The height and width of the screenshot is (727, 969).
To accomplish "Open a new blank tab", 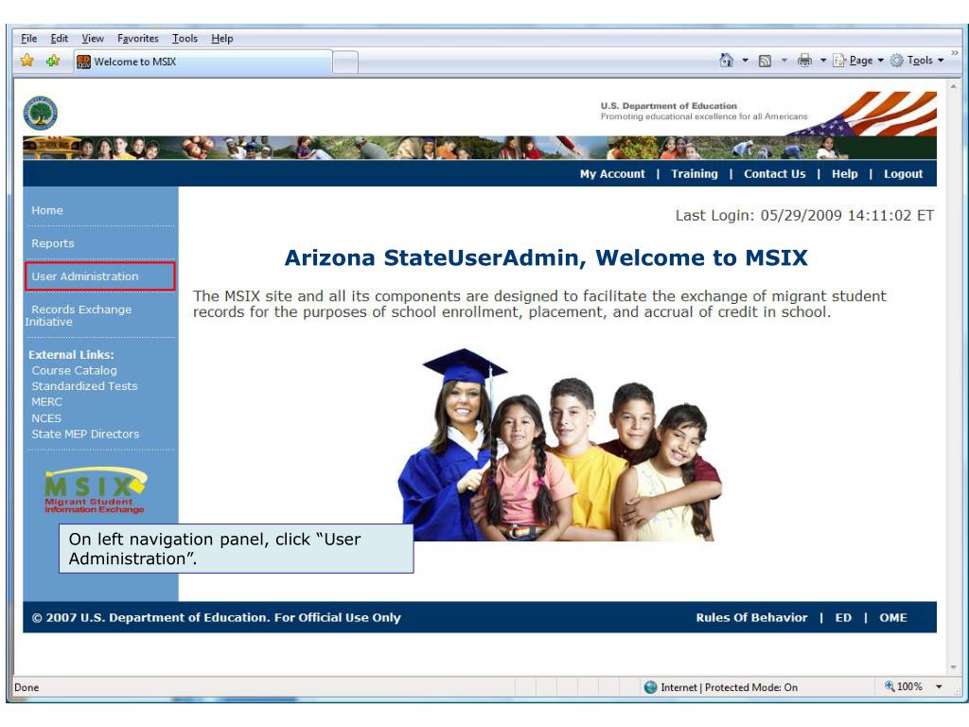I will 345,62.
